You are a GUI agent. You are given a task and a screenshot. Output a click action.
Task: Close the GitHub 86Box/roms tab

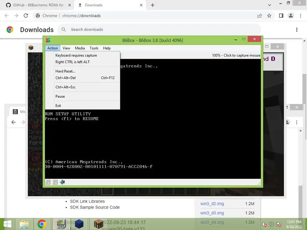tap(70, 5)
